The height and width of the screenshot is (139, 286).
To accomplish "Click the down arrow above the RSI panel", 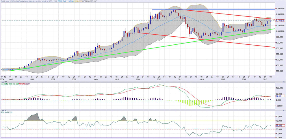I will tap(5, 110).
